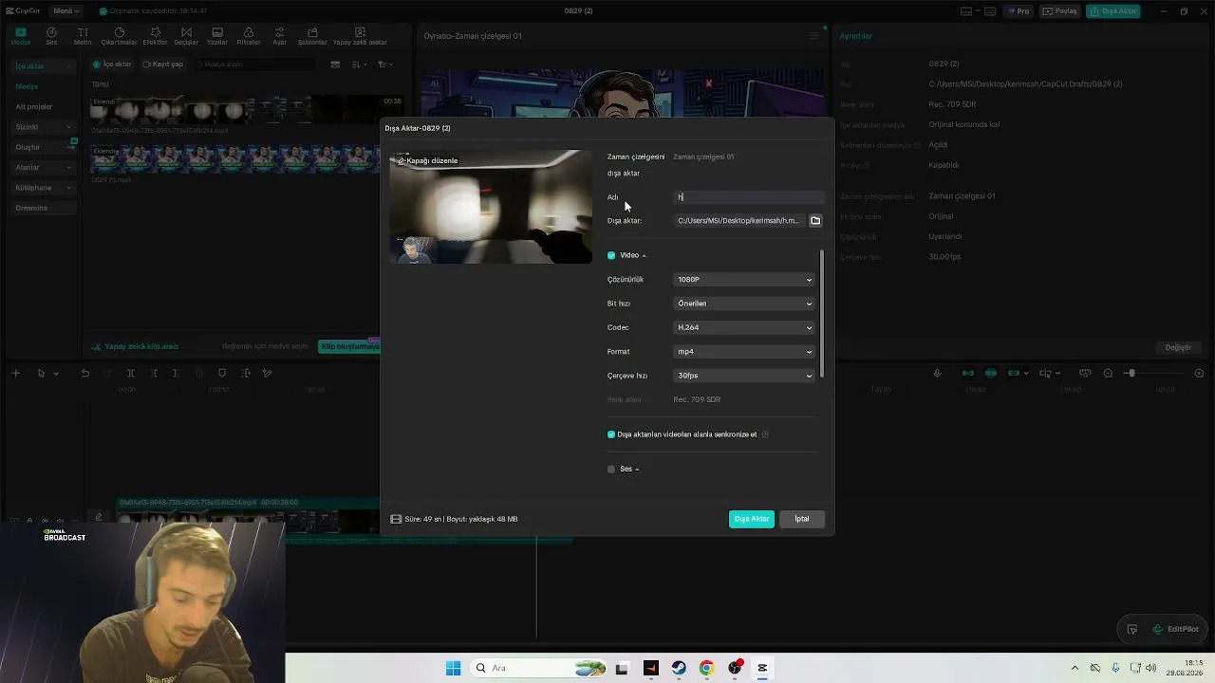Click the 'Rec. 709 SDR' value in the dialog
Viewport: 1215px width, 683px height.
[x=697, y=399]
